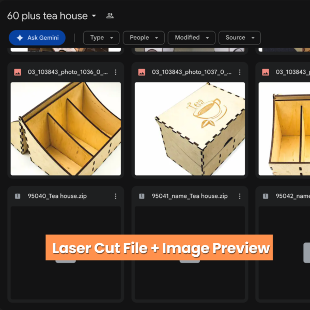Open more options for 03_103843_photo_1037_0 file

pyautogui.click(x=240, y=72)
